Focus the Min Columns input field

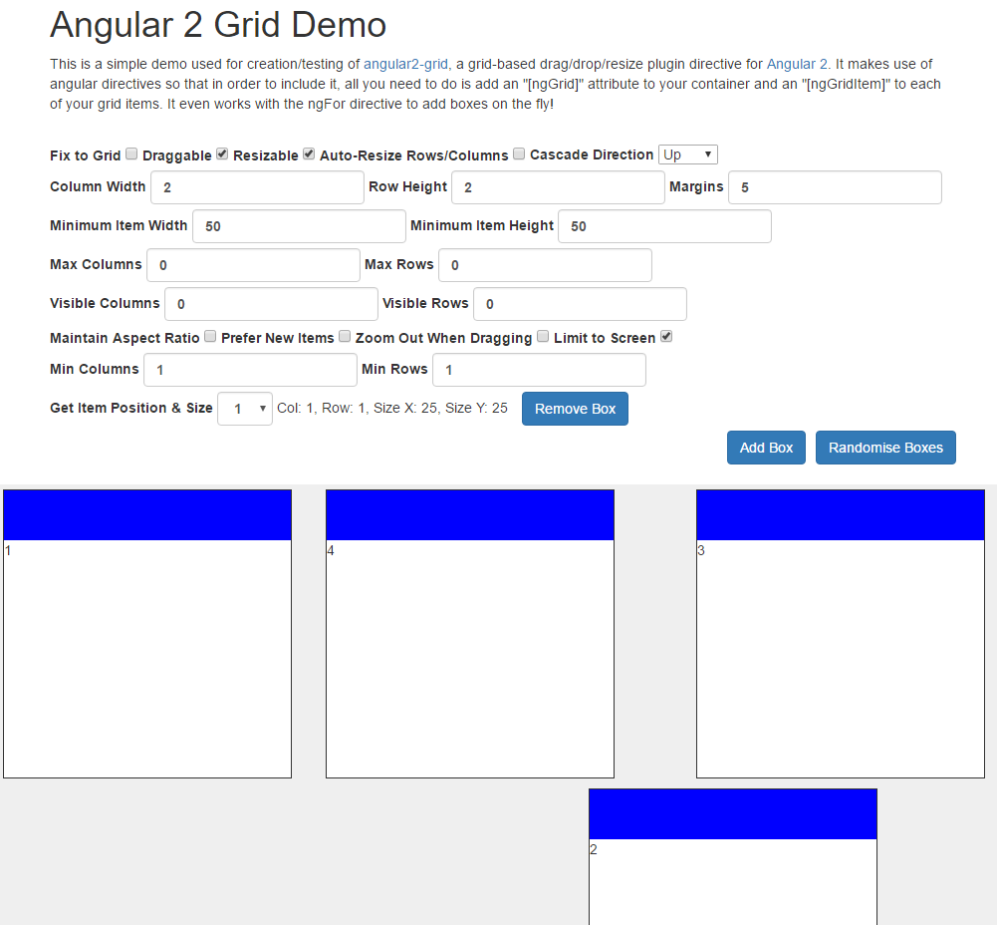pos(251,370)
